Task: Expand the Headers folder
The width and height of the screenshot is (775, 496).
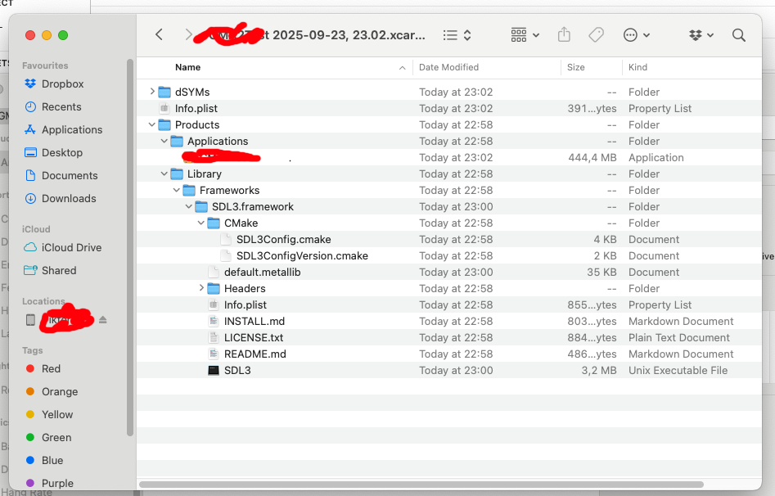Action: (201, 288)
